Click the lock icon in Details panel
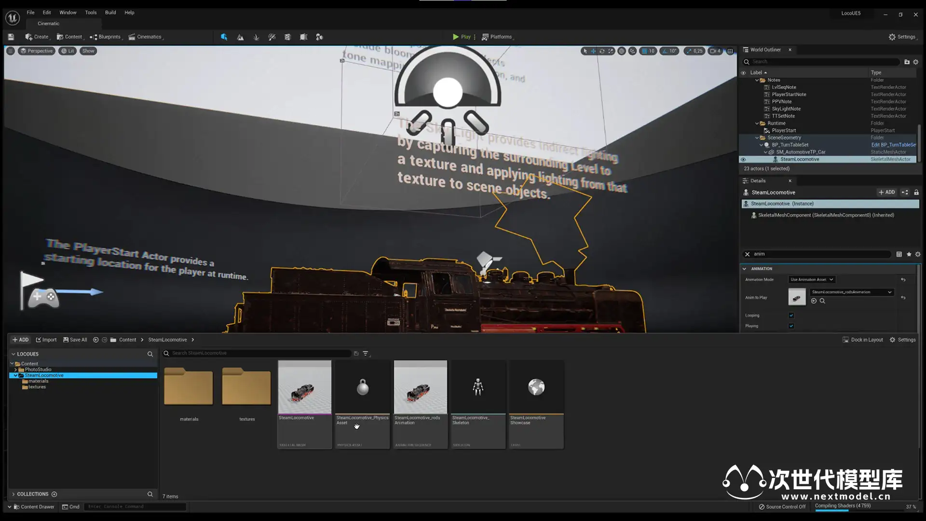926x521 pixels. (916, 192)
